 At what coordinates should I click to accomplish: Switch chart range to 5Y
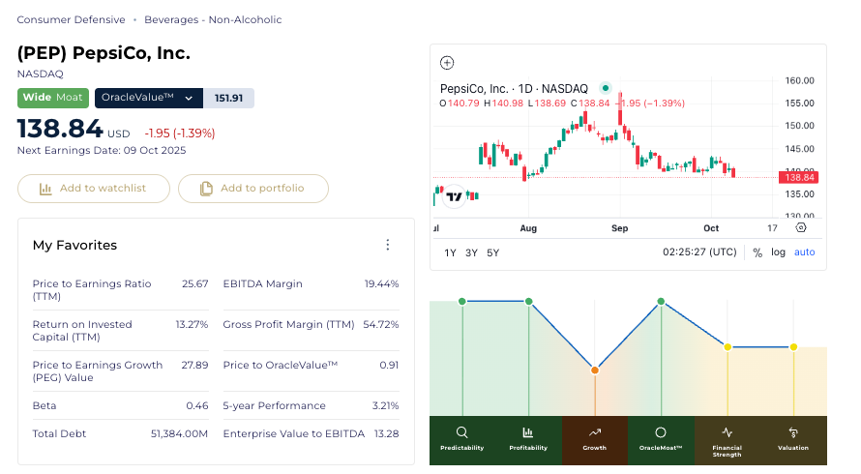tap(492, 252)
